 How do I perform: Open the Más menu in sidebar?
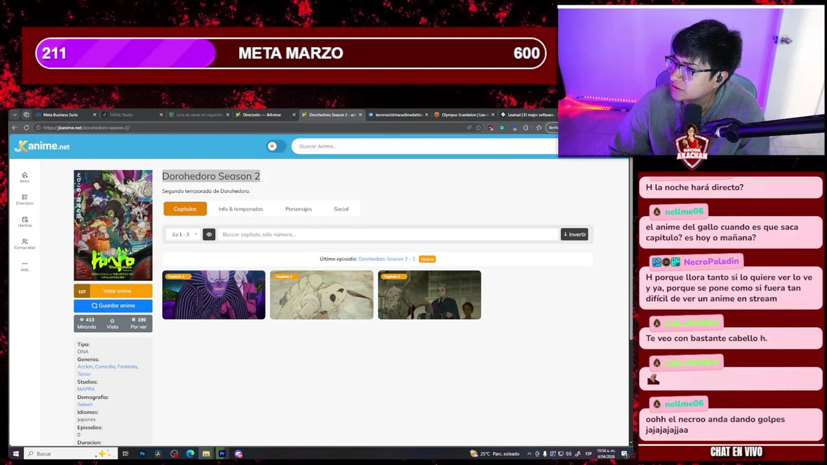click(x=25, y=265)
